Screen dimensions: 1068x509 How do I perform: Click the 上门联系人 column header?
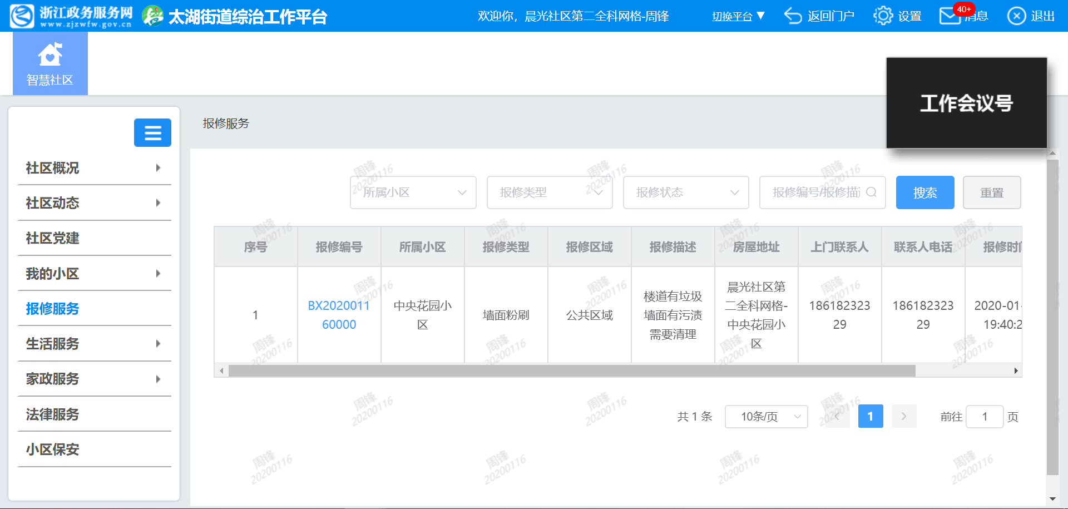[840, 246]
